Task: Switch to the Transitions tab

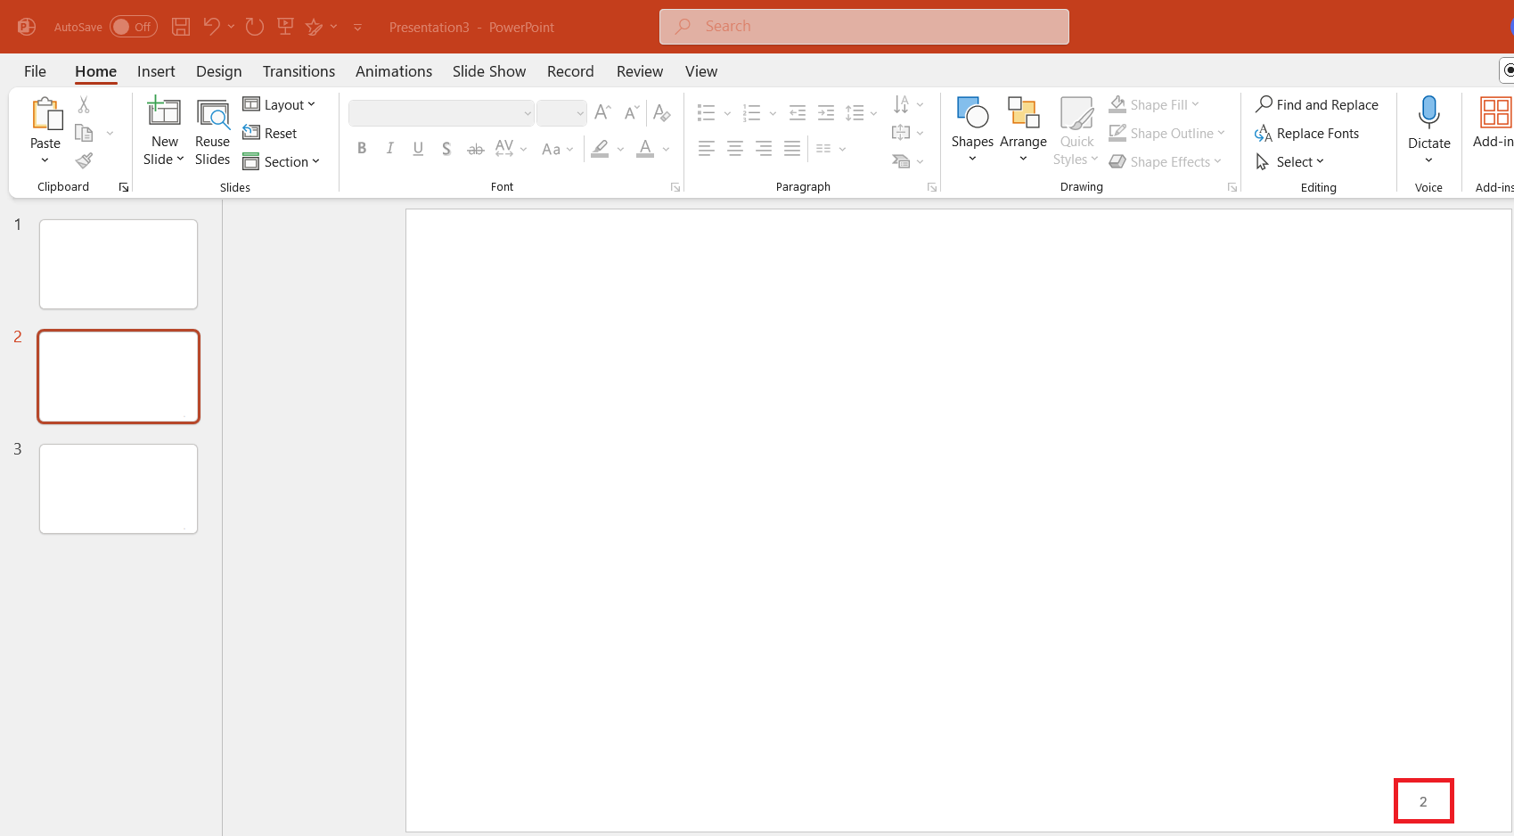Action: (x=299, y=71)
